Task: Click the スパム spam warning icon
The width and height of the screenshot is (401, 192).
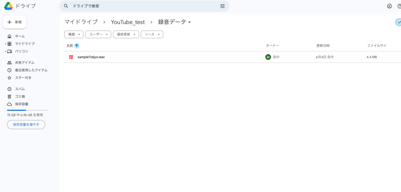Action: (x=9, y=89)
